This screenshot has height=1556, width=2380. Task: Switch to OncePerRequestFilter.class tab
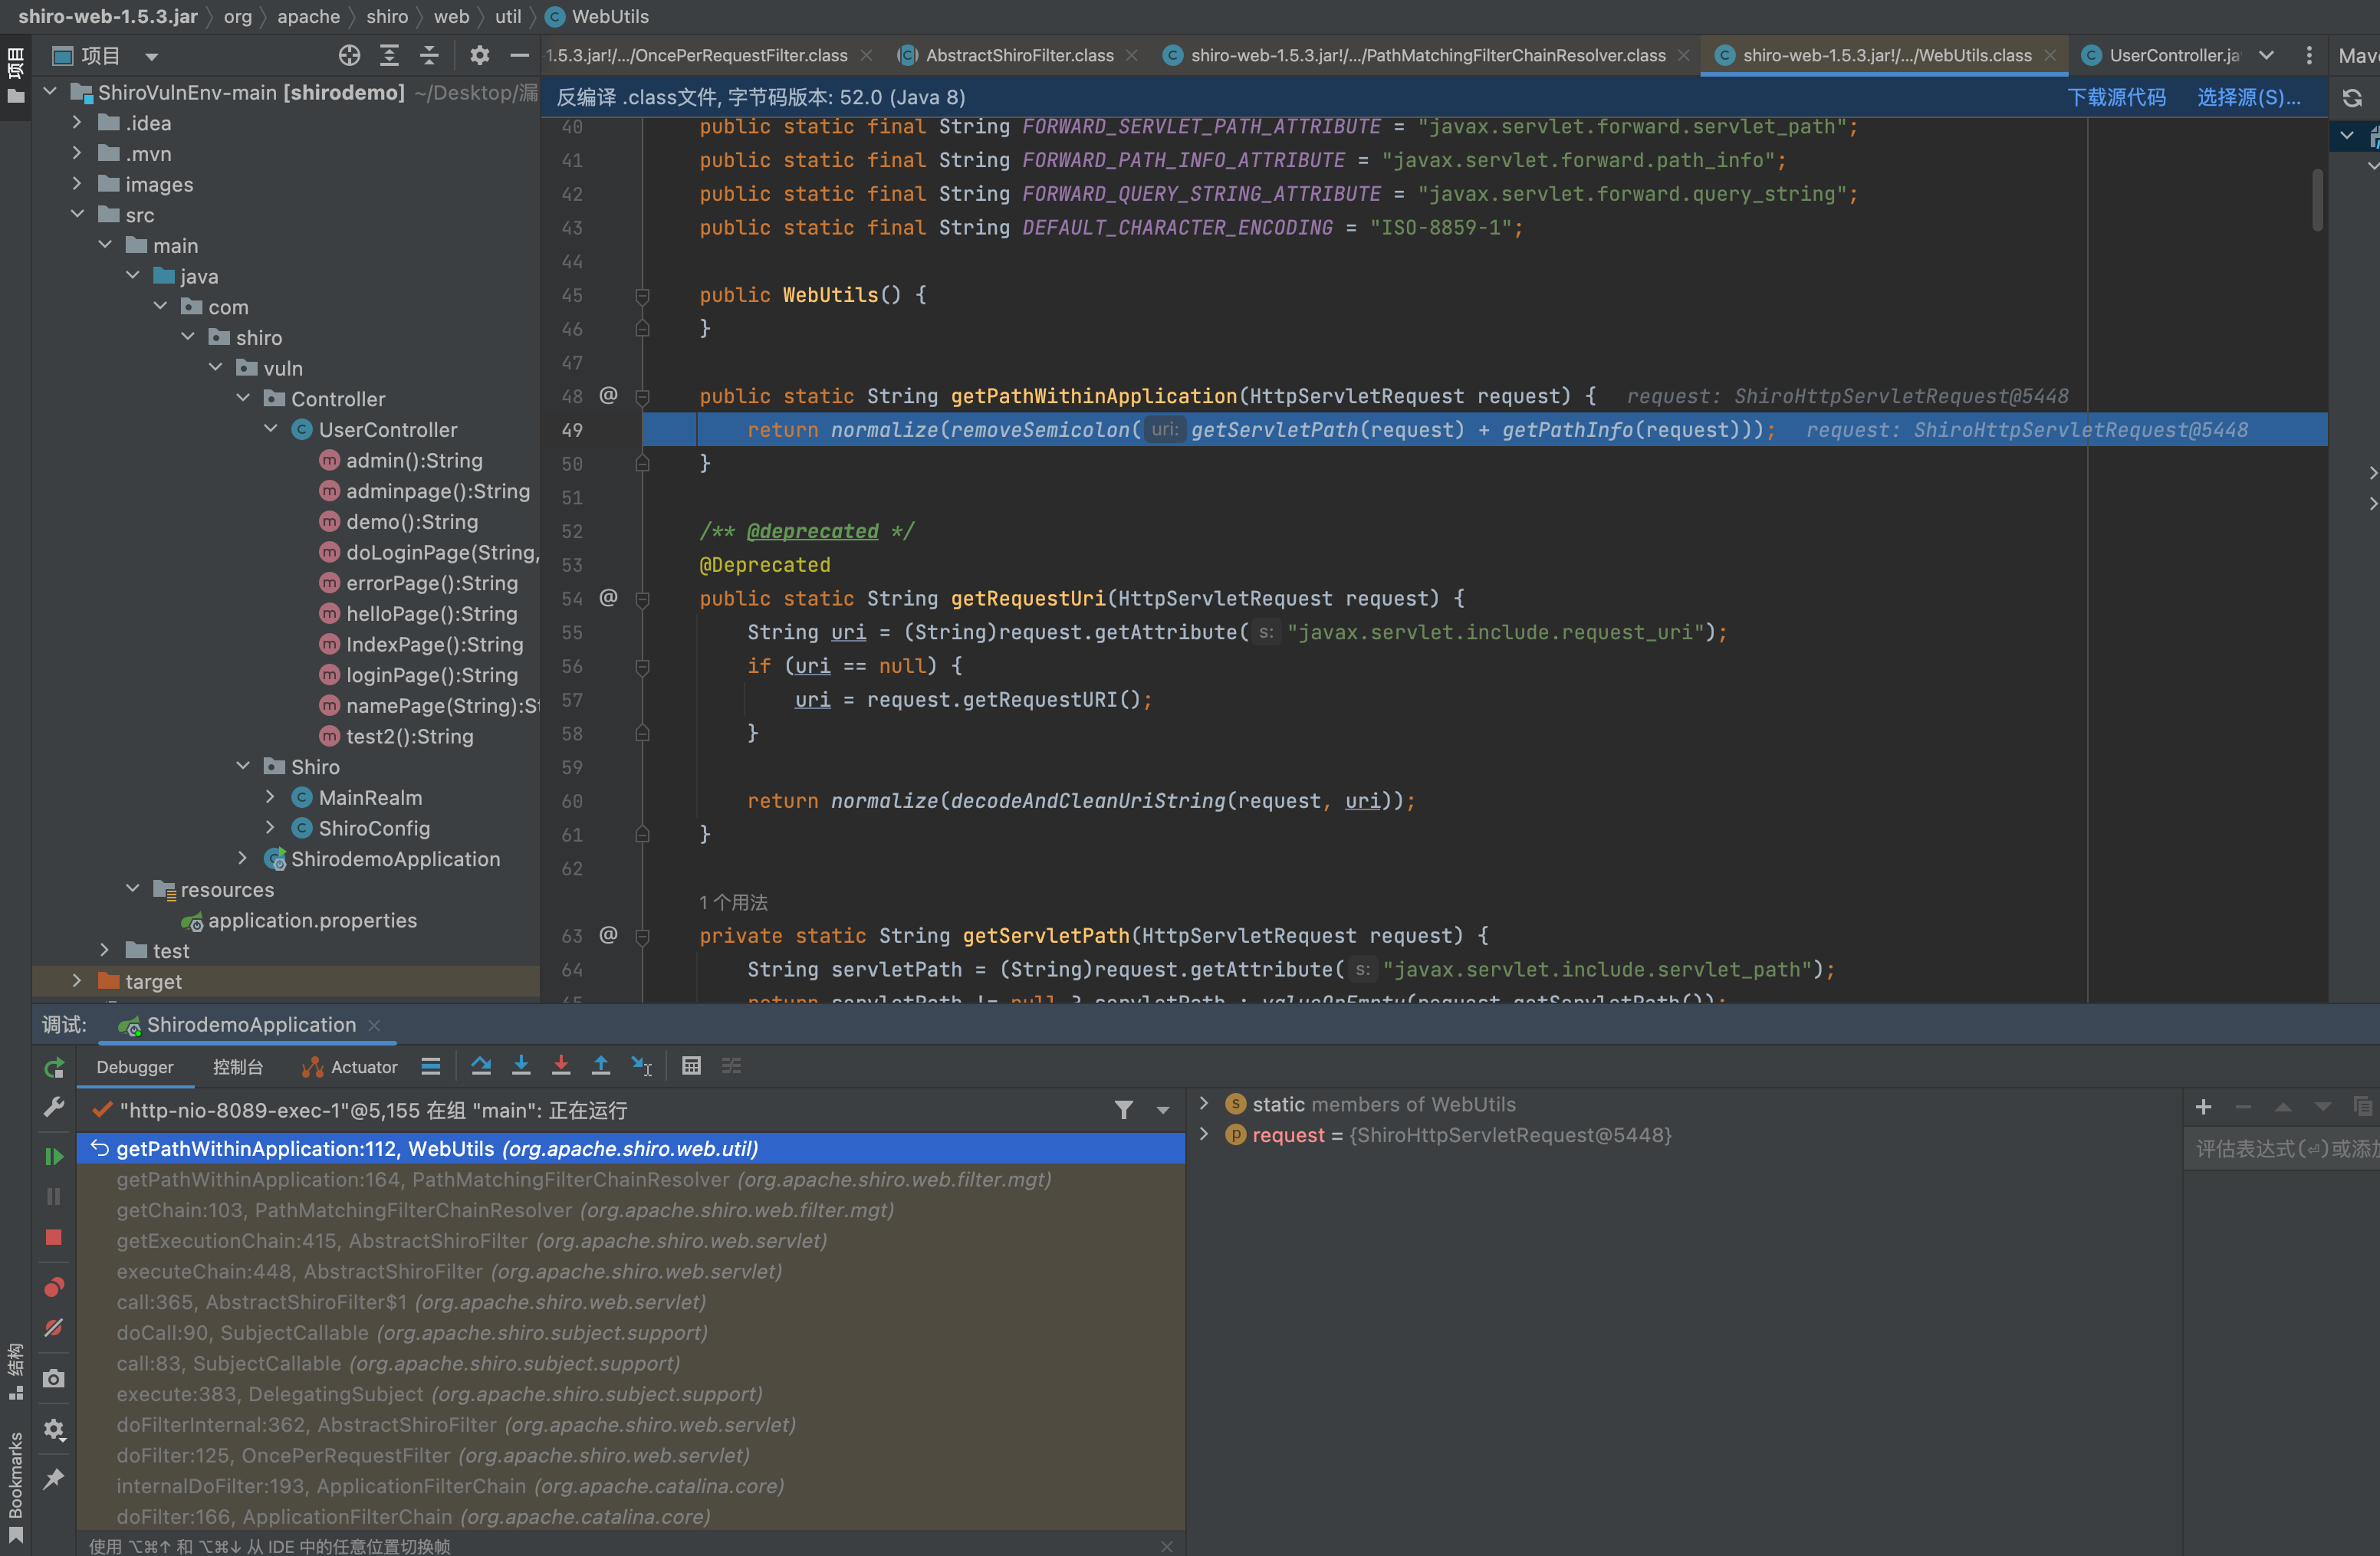[x=697, y=56]
